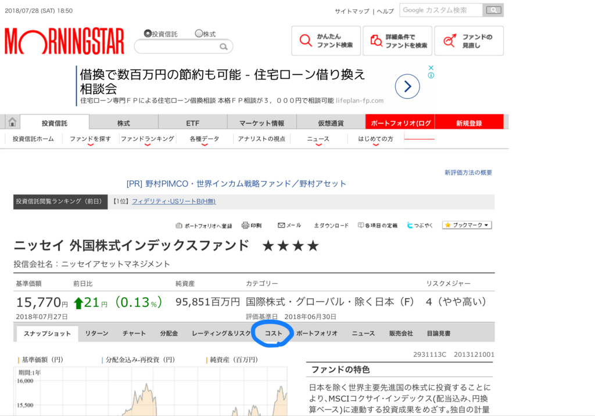The image size is (595, 416).
Task: Click the Morningstar logo
Action: (x=64, y=41)
